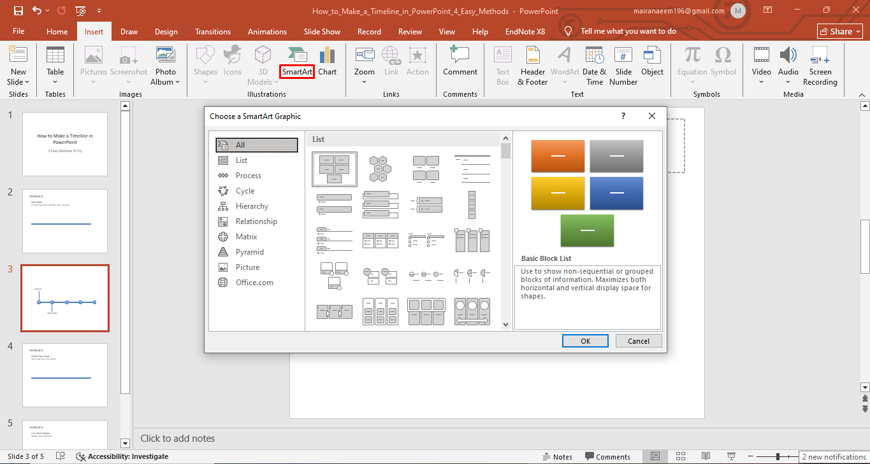Start Screen Recording
The width and height of the screenshot is (870, 464).
coord(820,66)
